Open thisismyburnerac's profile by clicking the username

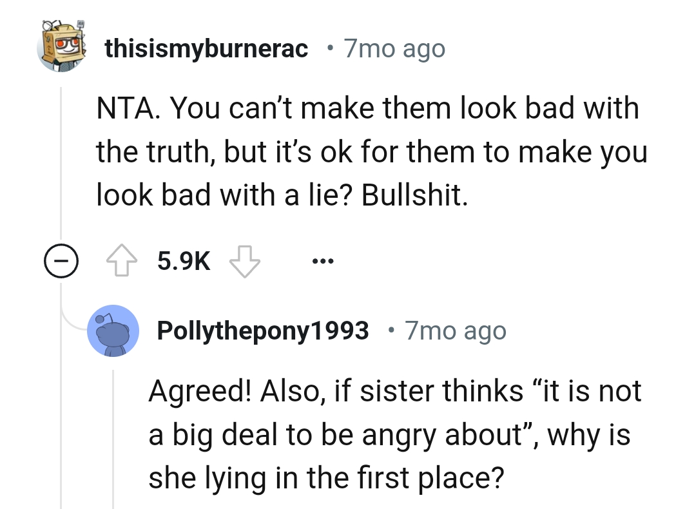tap(208, 48)
